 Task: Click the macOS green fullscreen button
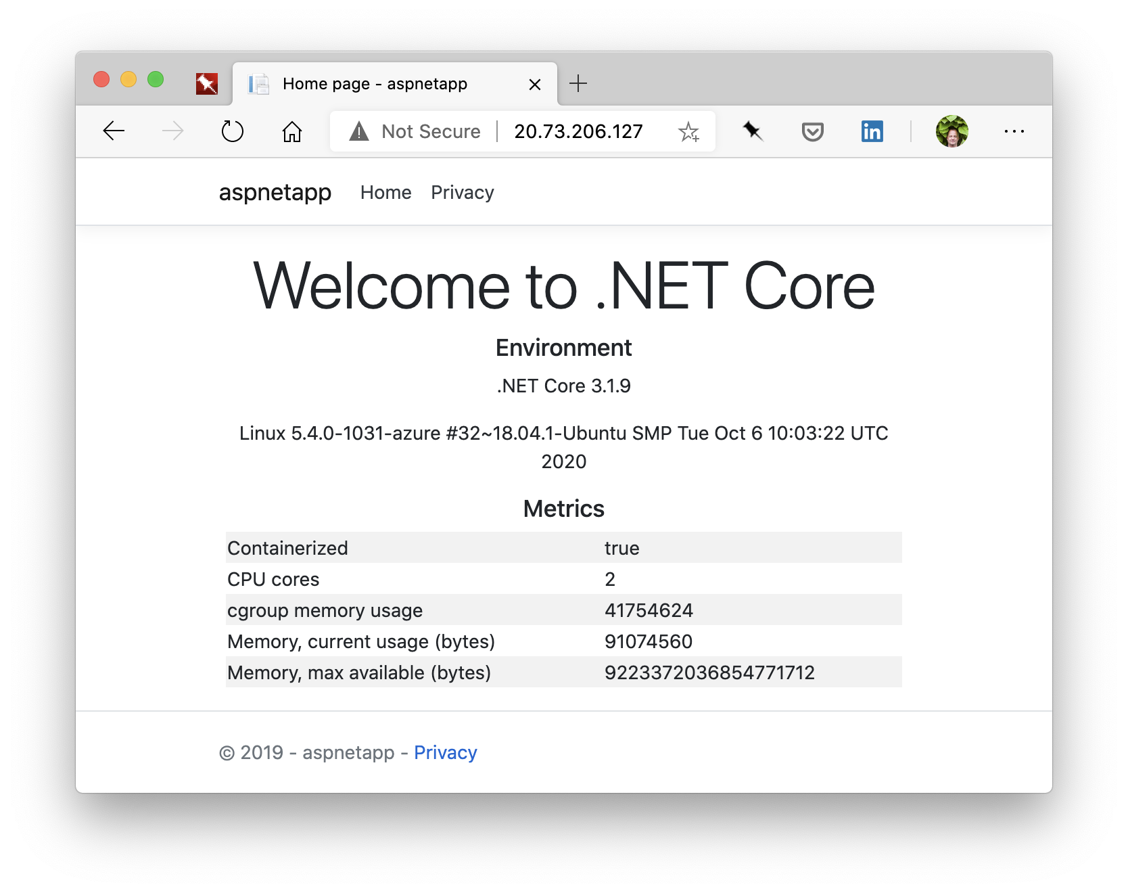tap(156, 79)
